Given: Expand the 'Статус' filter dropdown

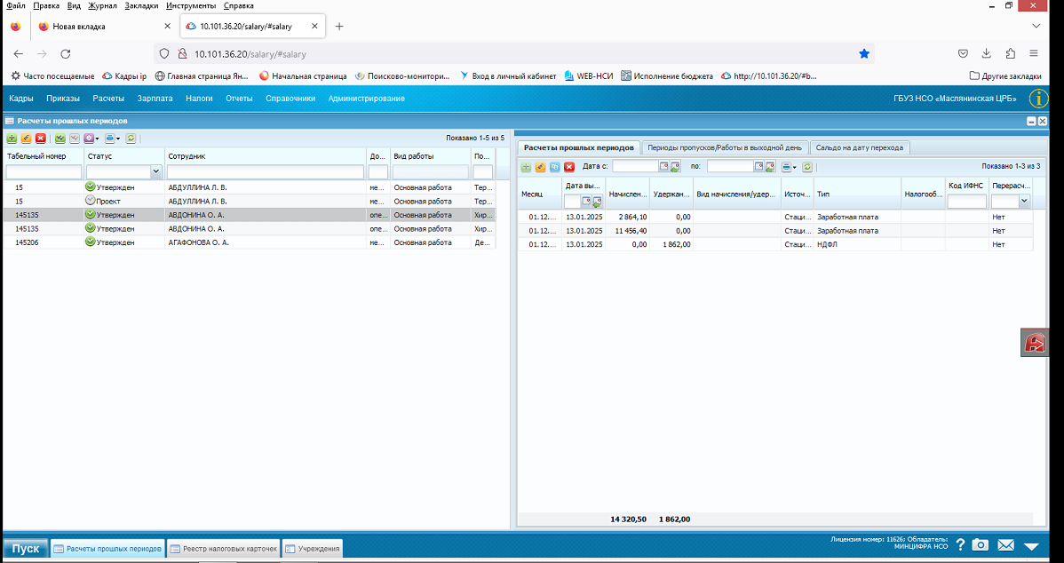Looking at the screenshot, I should [x=156, y=172].
